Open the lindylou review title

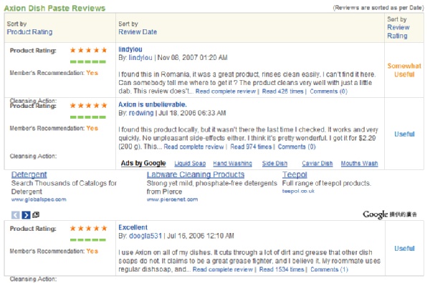tap(130, 49)
